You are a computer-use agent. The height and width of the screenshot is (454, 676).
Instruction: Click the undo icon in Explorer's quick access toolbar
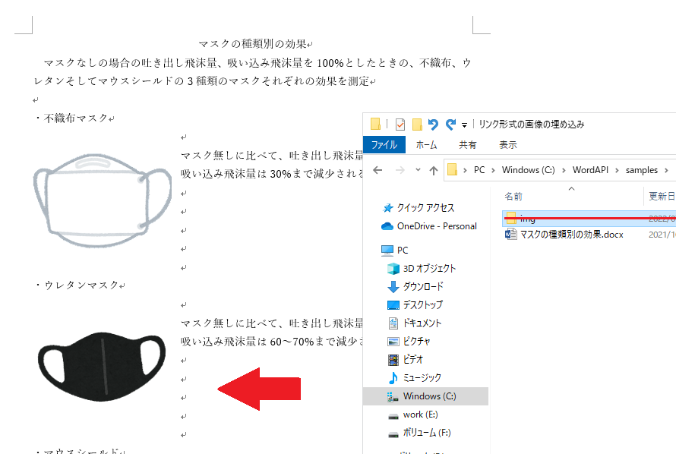(x=434, y=124)
